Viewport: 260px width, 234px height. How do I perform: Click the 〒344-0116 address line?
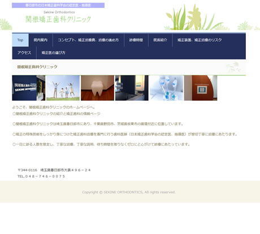pos(54,170)
